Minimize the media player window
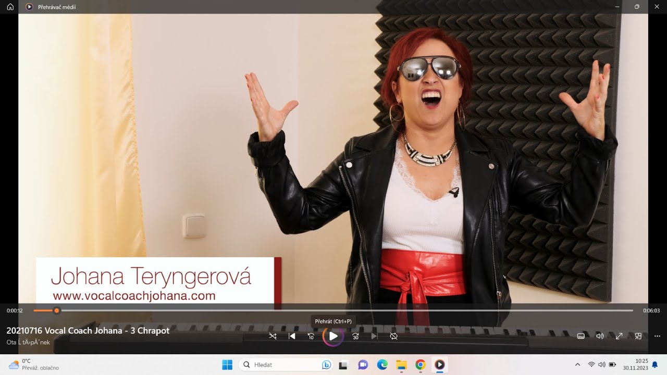The width and height of the screenshot is (667, 375). coord(617,7)
